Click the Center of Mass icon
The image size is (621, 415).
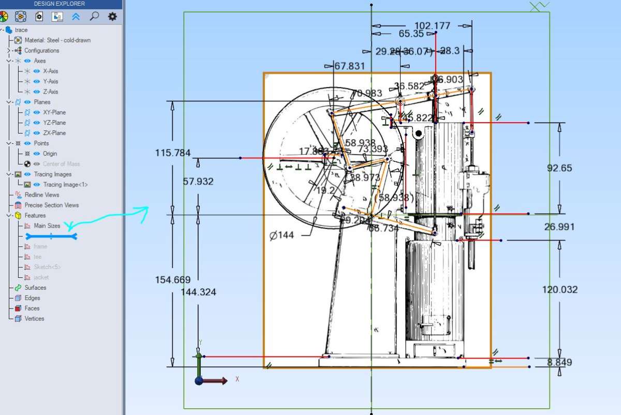(x=27, y=164)
